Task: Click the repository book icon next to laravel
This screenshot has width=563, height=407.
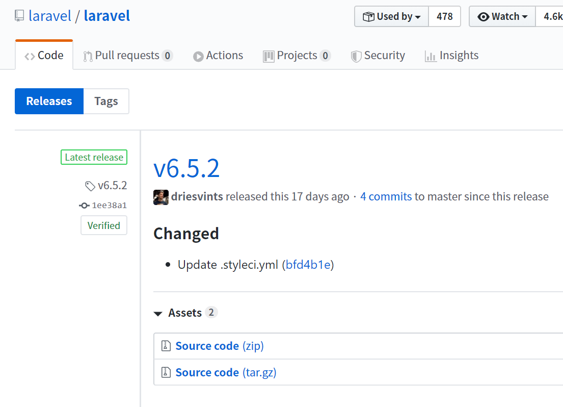Action: coord(18,15)
